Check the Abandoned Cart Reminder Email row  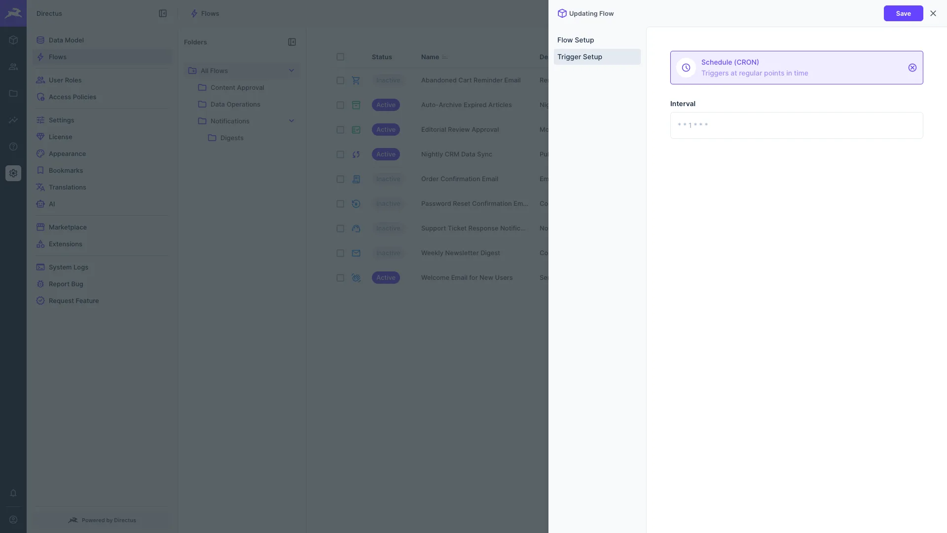[340, 80]
